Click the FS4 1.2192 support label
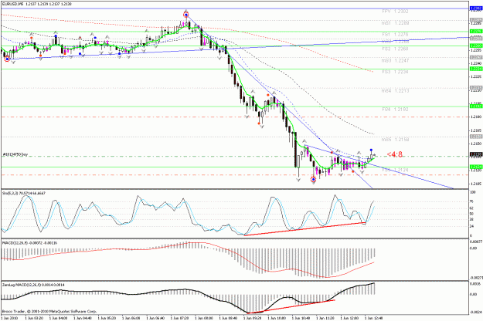 click(x=395, y=109)
